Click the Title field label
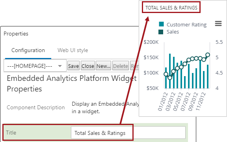The image size is (227, 142). pos(11,133)
